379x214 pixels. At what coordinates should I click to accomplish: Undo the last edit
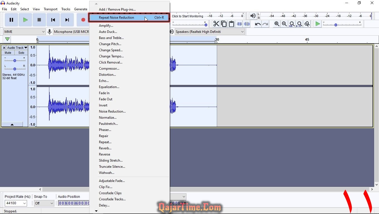click(258, 24)
